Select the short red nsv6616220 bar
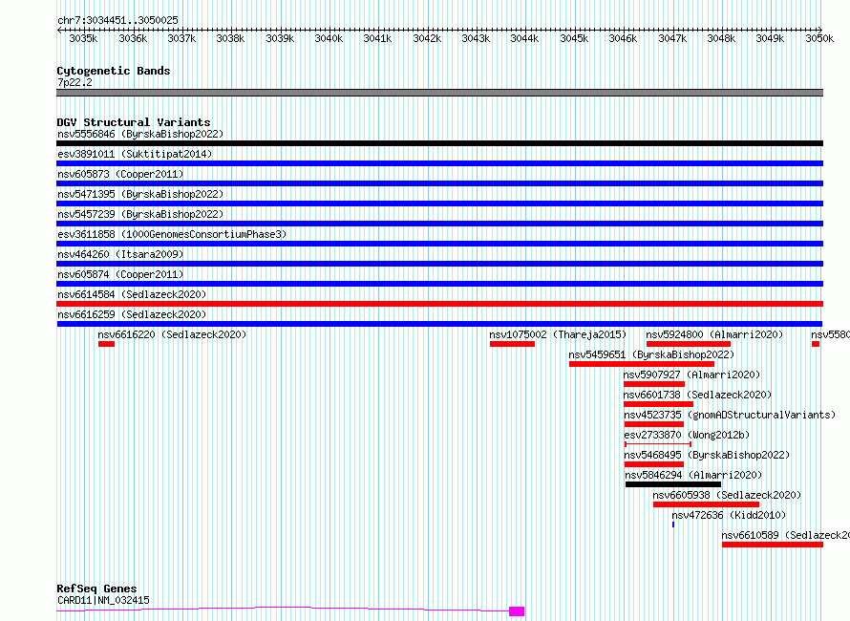Image resolution: width=850 pixels, height=621 pixels. click(x=106, y=344)
